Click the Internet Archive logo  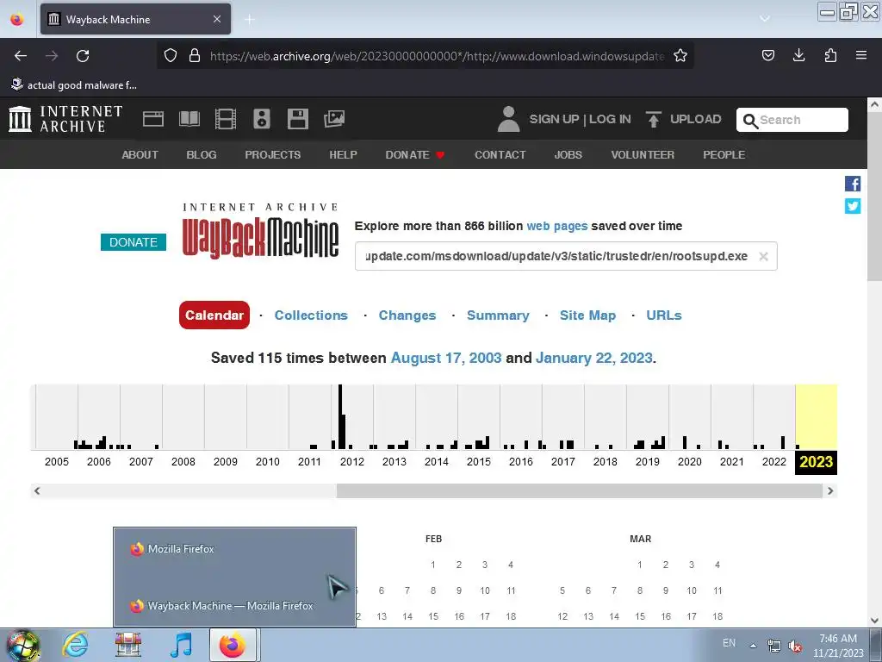(65, 119)
